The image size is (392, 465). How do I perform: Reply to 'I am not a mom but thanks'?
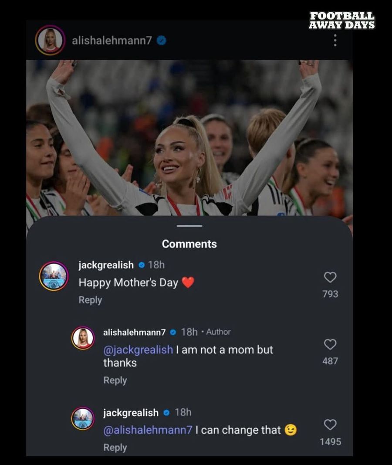point(115,380)
